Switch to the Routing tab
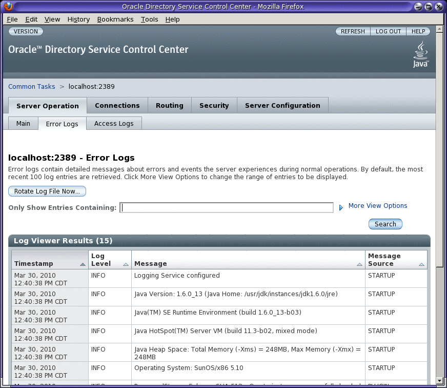This screenshot has width=447, height=388. 170,105
